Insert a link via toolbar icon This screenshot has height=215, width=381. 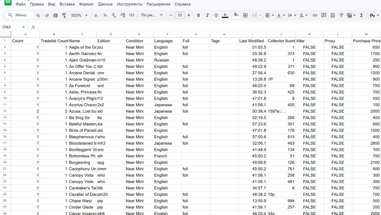tap(315, 15)
